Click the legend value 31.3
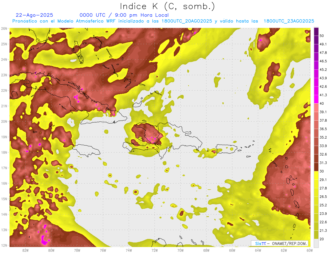The image size is (329, 254). (x=323, y=163)
